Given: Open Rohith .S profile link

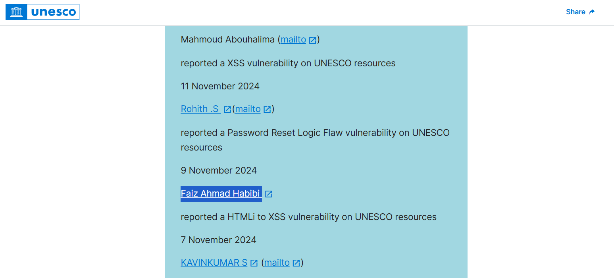Looking at the screenshot, I should pyautogui.click(x=200, y=109).
